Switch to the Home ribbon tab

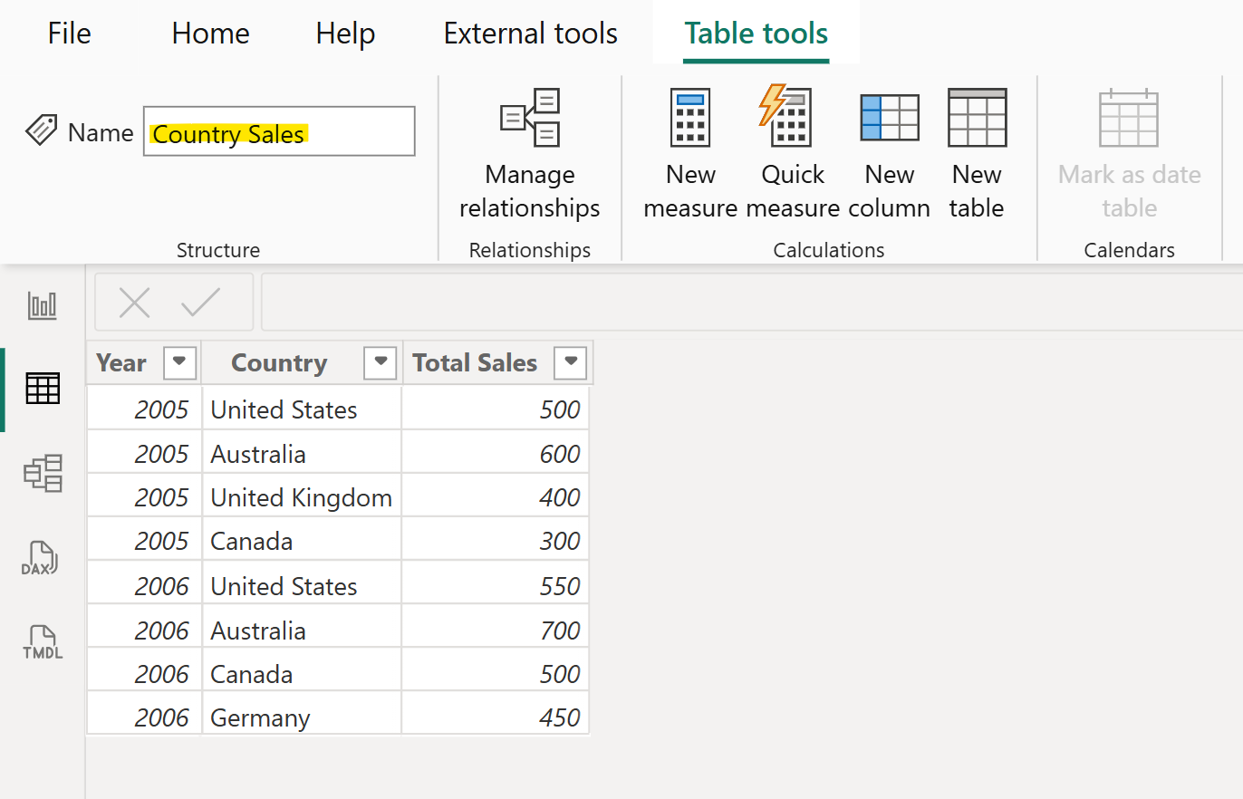(210, 34)
